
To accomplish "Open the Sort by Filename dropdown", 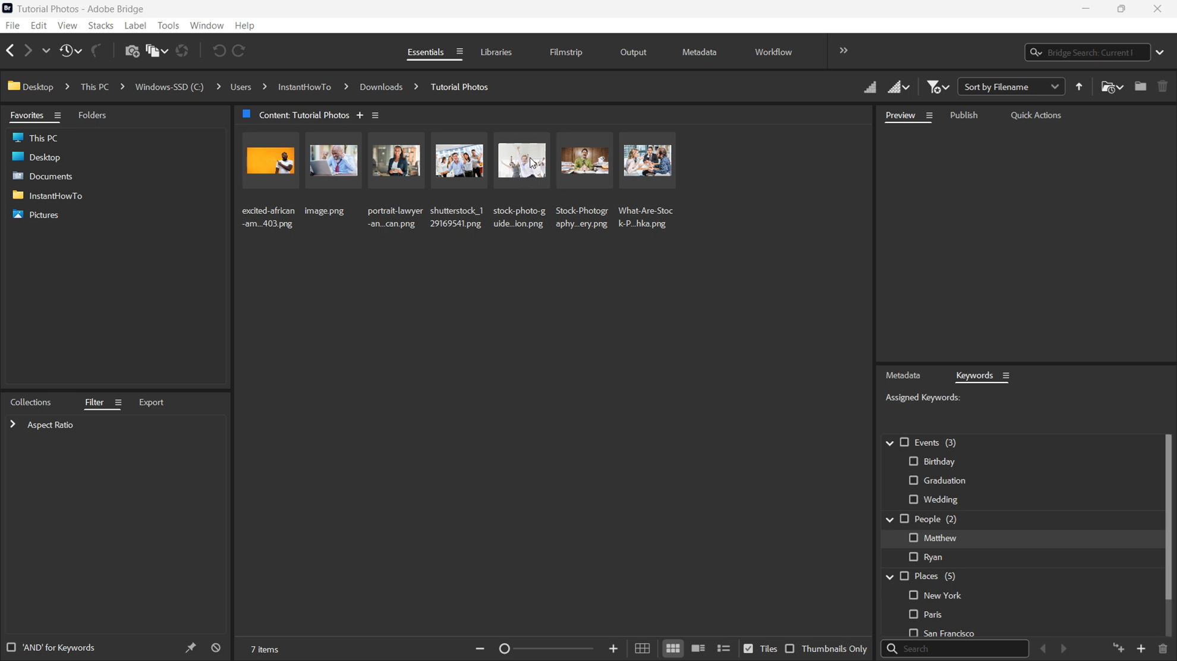I will point(1011,87).
